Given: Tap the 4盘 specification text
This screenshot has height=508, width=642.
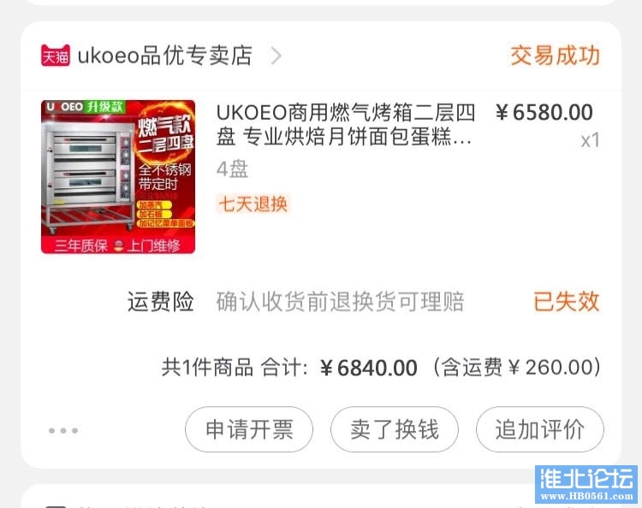Looking at the screenshot, I should 232,169.
